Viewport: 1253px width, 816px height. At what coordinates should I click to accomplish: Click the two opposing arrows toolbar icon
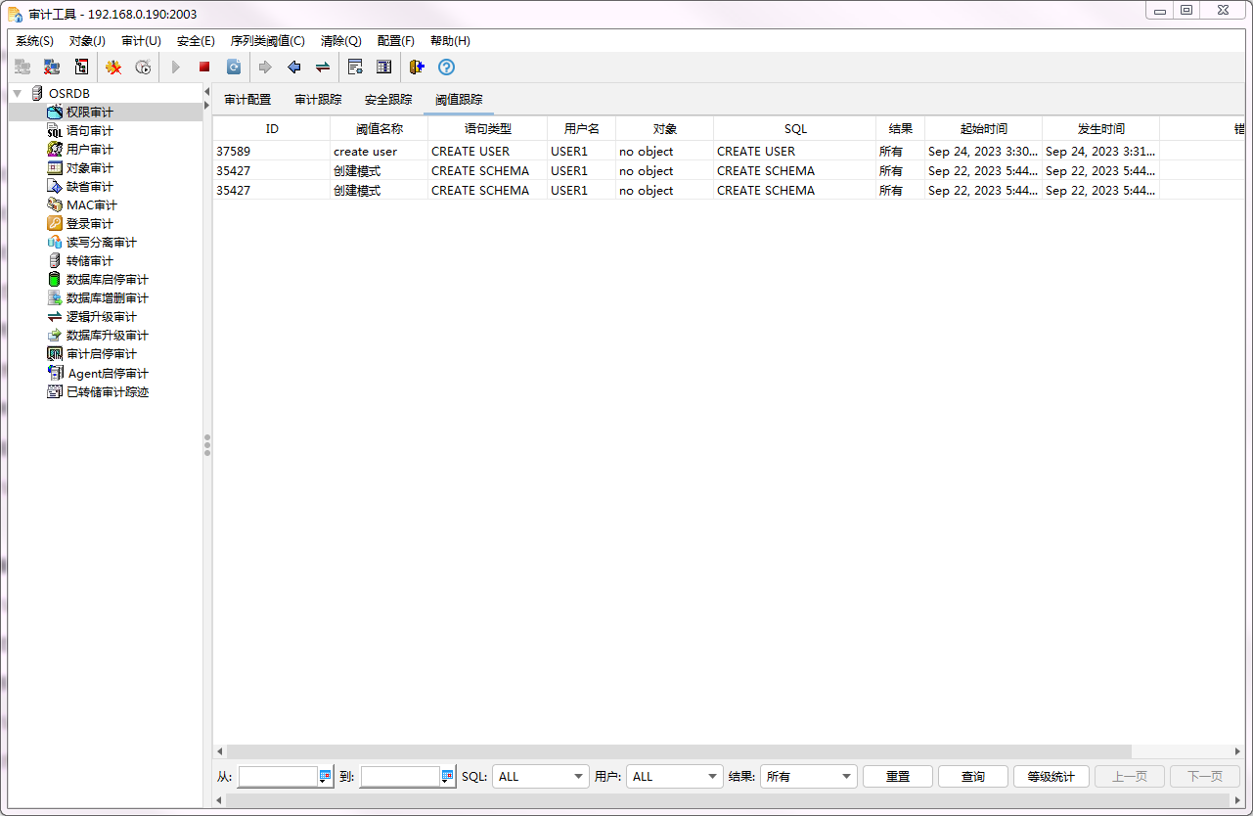point(322,68)
